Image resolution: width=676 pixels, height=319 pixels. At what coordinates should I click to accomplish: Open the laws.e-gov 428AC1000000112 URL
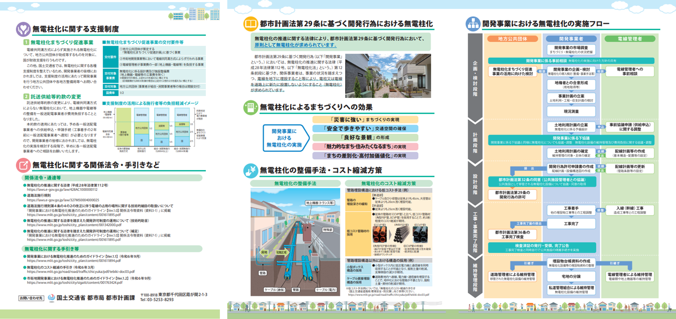(x=62, y=190)
